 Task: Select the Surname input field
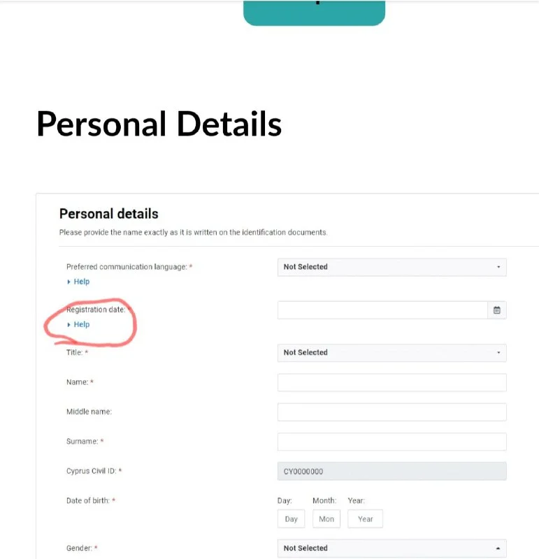(391, 442)
